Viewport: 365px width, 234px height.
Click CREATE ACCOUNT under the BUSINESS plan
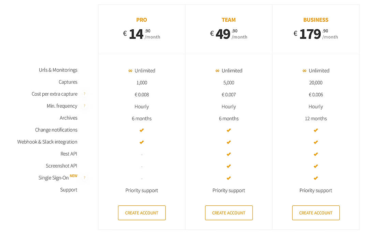pos(316,213)
